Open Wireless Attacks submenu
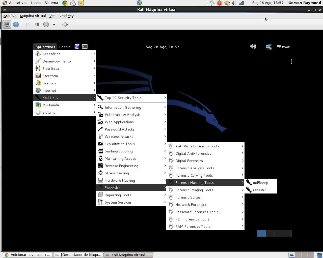323x258 pixels. coord(131,137)
